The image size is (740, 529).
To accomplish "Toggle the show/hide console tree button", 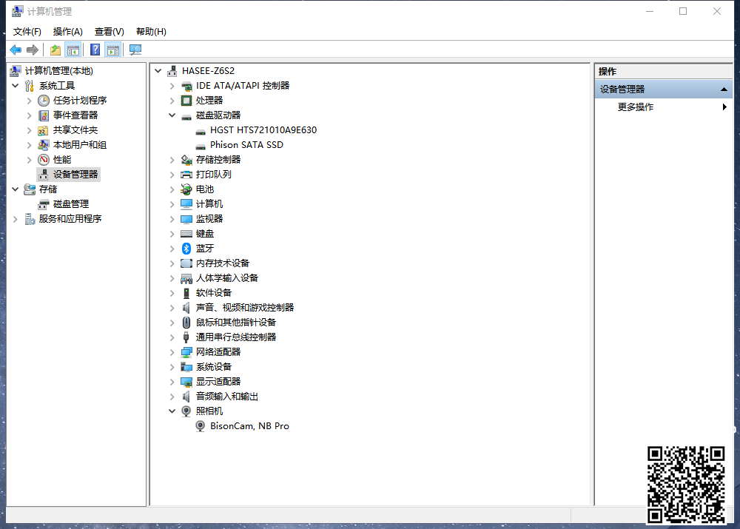I will pyautogui.click(x=73, y=50).
